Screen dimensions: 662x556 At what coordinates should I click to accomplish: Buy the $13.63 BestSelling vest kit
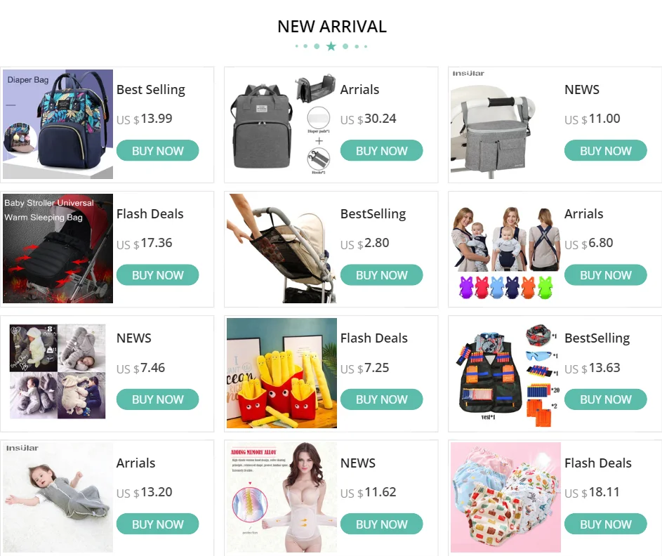(605, 399)
